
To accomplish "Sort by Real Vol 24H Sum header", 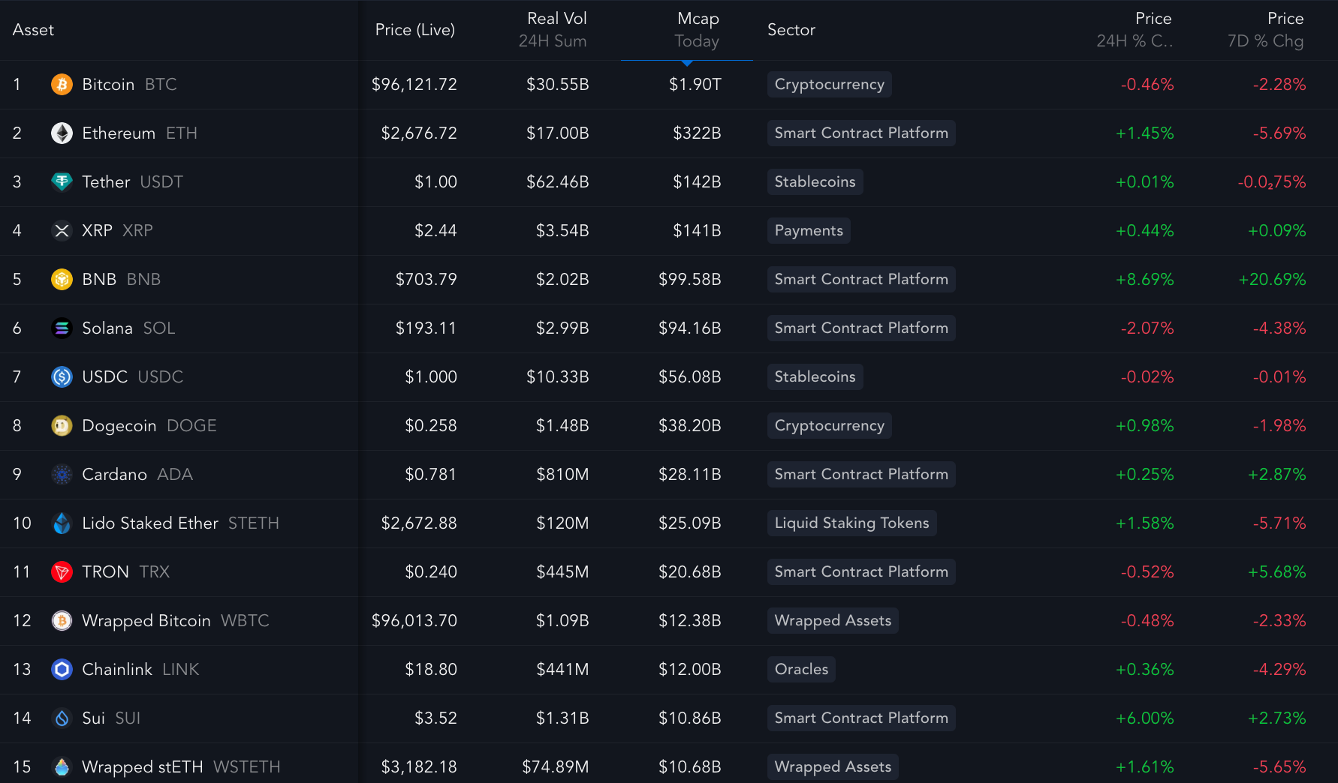I will click(553, 30).
